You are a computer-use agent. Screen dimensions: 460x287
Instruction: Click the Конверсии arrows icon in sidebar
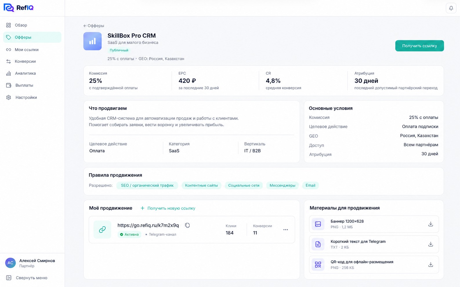pyautogui.click(x=8, y=61)
